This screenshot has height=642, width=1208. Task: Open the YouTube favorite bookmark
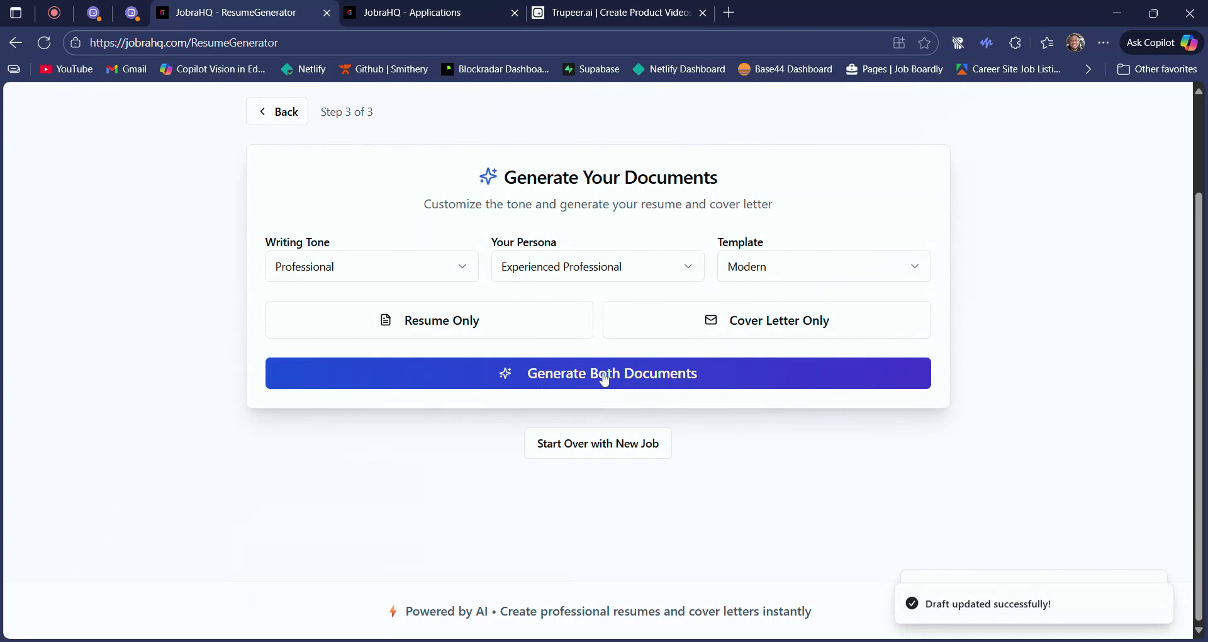coord(65,69)
